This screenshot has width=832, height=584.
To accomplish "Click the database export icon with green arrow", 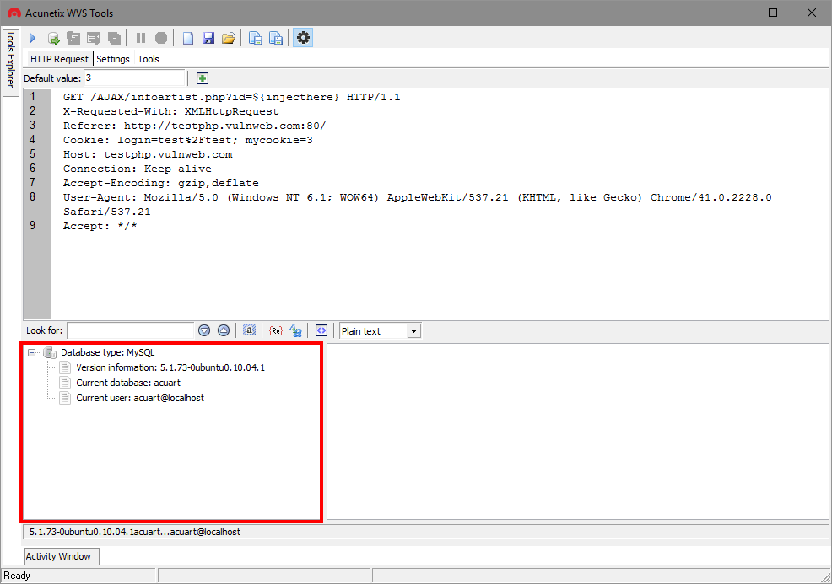I will coord(53,38).
